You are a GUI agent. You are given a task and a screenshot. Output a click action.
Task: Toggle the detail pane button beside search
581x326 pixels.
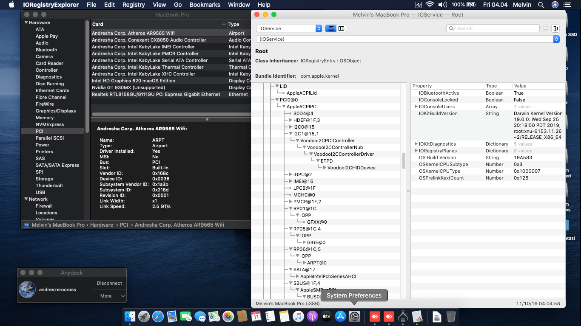click(x=555, y=28)
